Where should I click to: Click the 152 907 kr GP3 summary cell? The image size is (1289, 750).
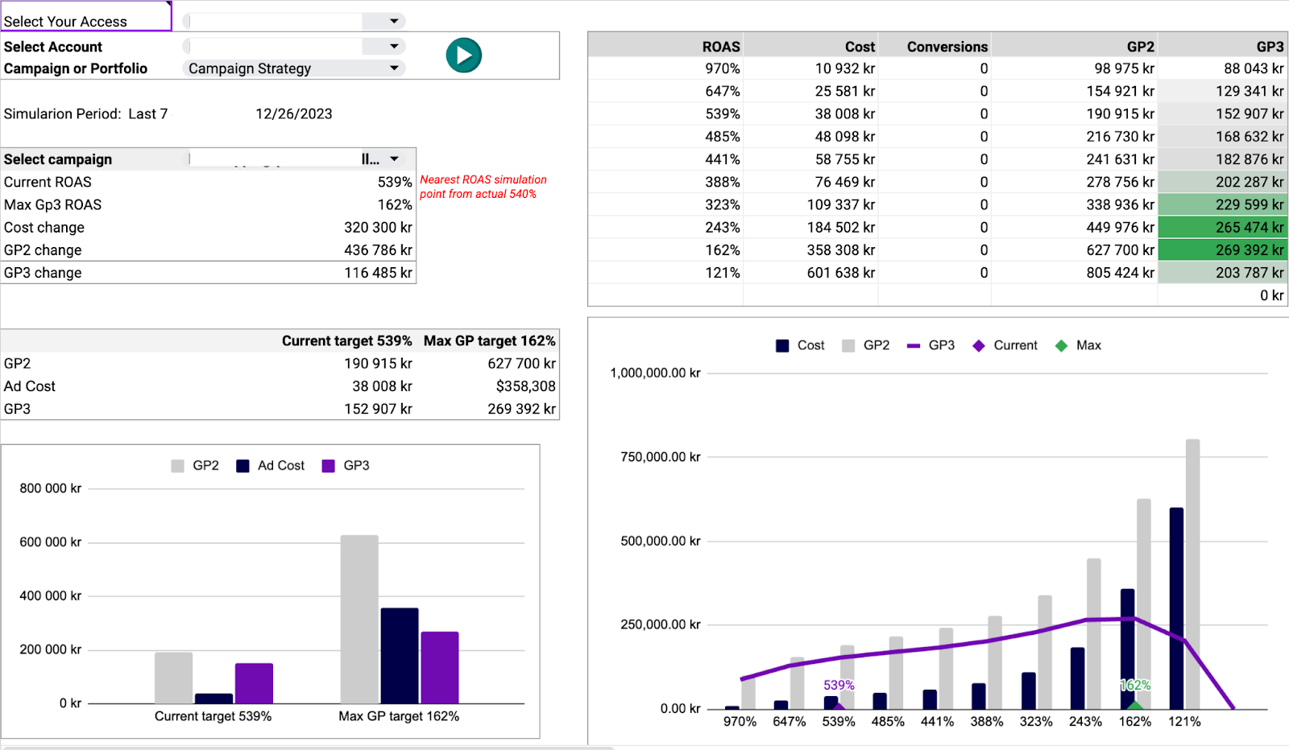[378, 409]
